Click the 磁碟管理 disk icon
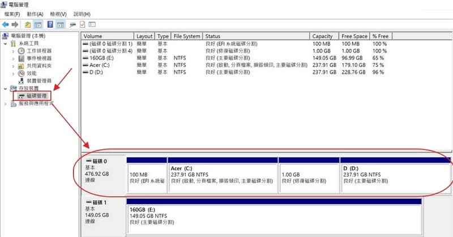Viewport: 453px width, 237px height. [x=21, y=96]
